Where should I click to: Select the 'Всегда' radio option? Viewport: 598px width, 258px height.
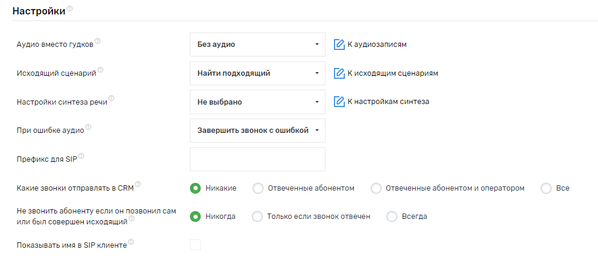392,217
